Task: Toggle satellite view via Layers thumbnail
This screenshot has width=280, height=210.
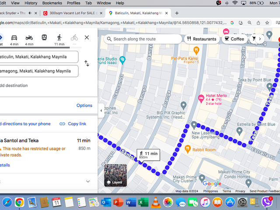Action: [x=115, y=175]
